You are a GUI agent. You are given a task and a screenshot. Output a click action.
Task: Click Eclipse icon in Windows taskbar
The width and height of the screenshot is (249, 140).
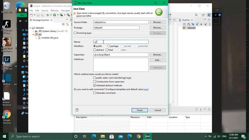pyautogui.click(x=147, y=136)
